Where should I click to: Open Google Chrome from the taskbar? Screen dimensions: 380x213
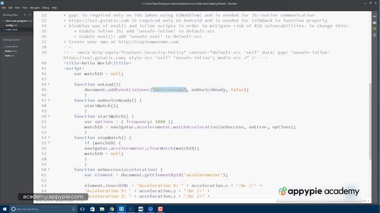click(x=112, y=209)
